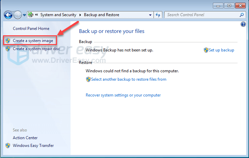Viewport: 249px width, 158px height.
Task: Open Action Center under See also
Action: pos(25,138)
